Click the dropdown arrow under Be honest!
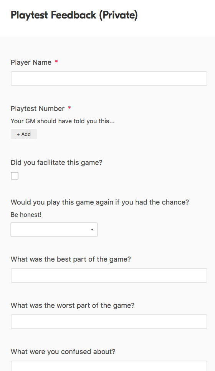The image size is (215, 371). click(92, 230)
